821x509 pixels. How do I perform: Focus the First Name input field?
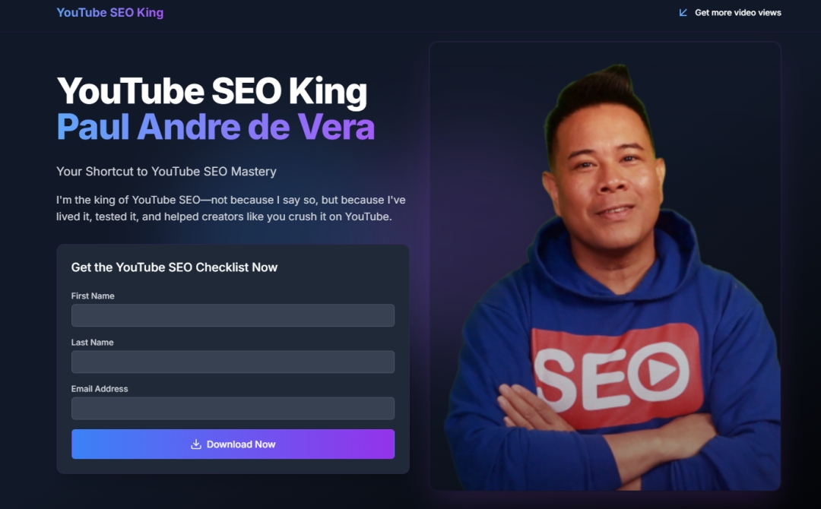(233, 315)
